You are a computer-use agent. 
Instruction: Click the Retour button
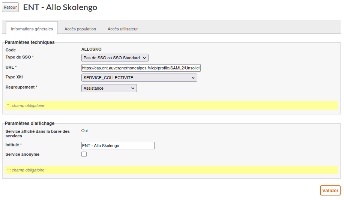(x=10, y=7)
